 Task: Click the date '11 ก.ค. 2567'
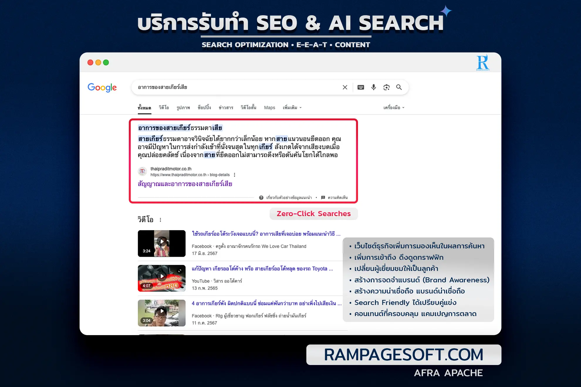pos(204,323)
